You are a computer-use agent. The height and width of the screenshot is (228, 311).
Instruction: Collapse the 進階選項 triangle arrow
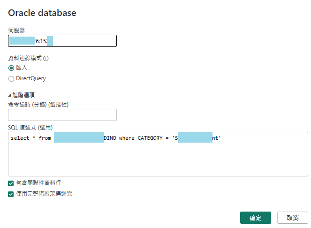click(9, 95)
